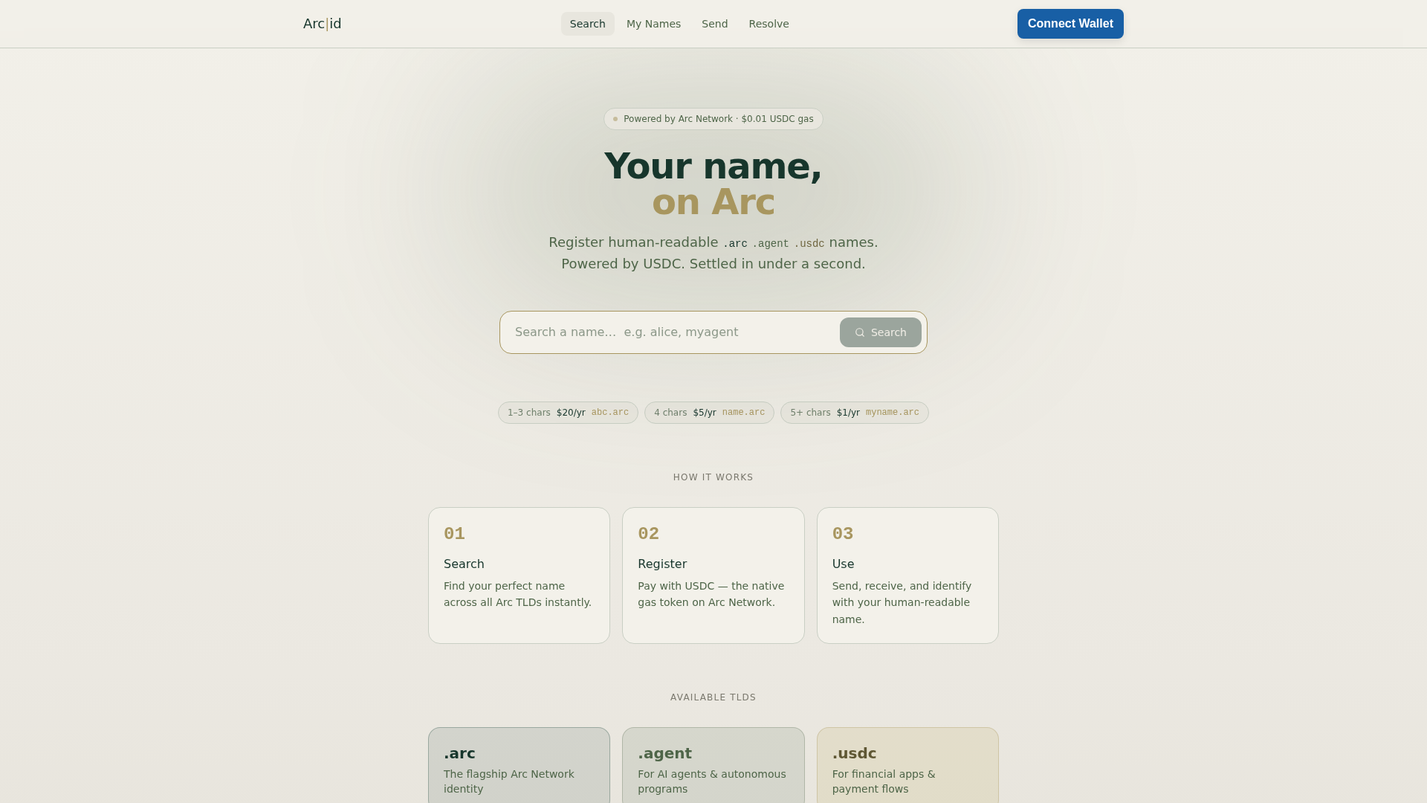Click the Connect Wallet button
1427x803 pixels.
[x=1070, y=24]
